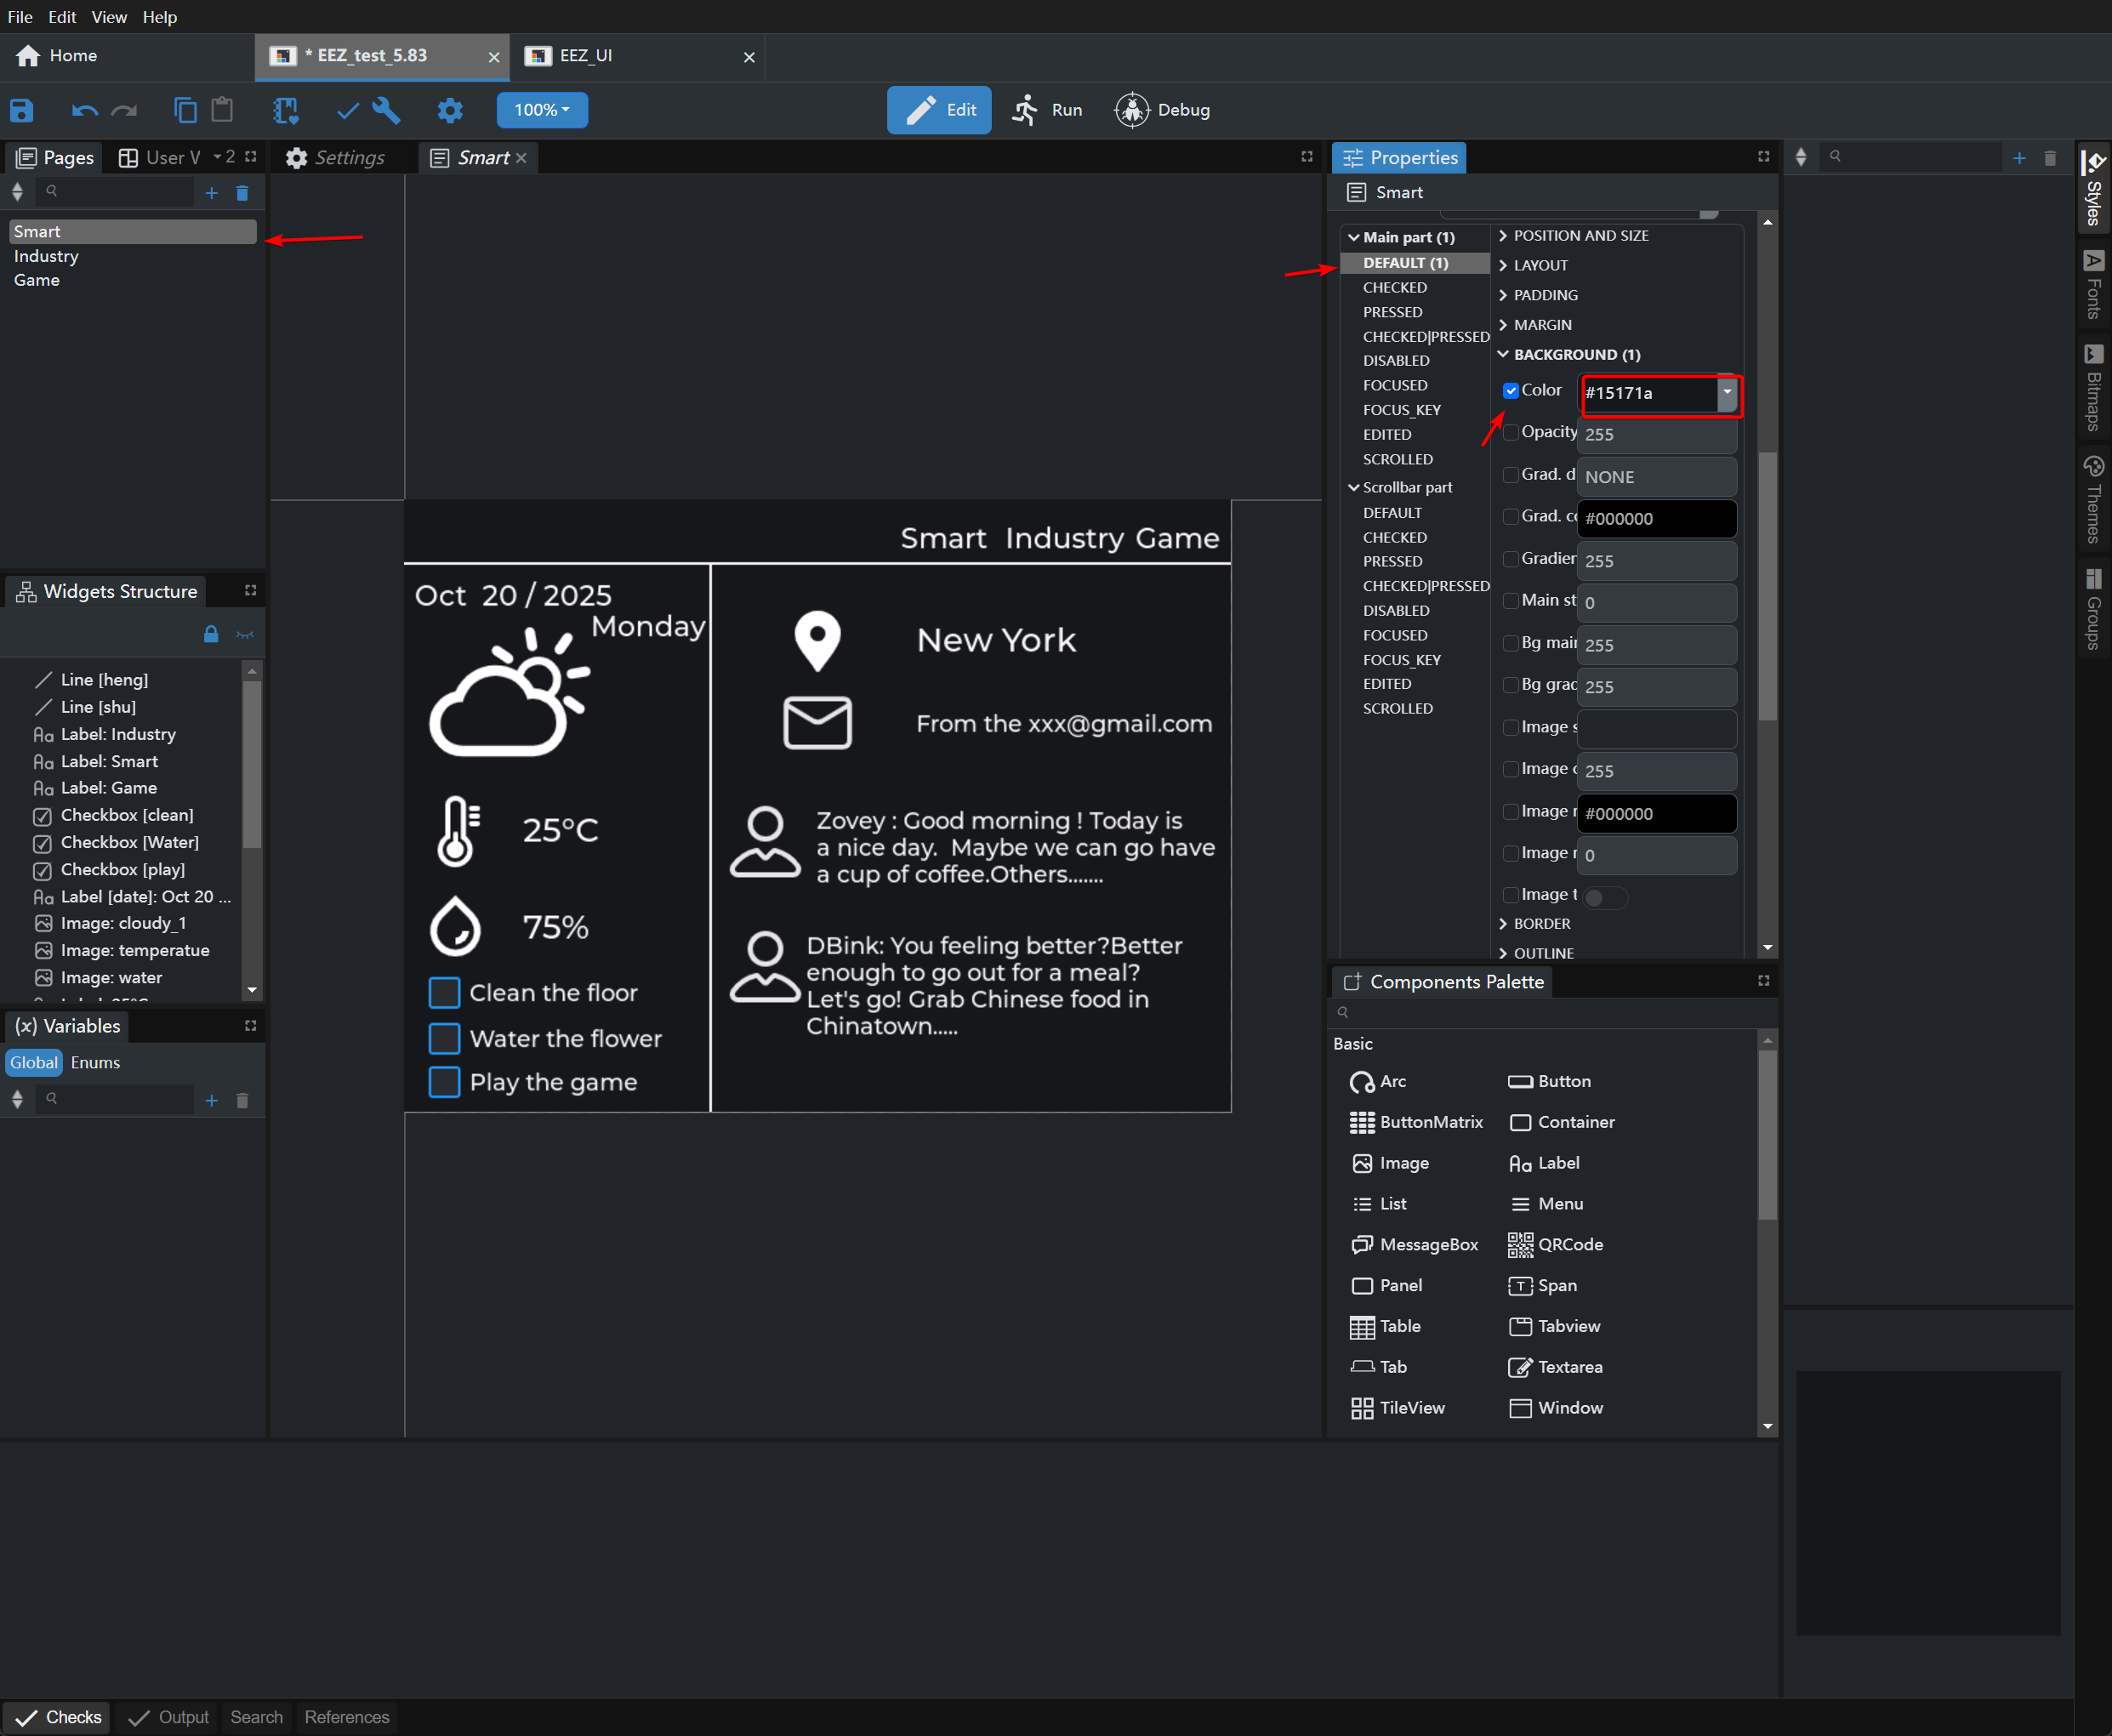Screen dimensions: 2112x1736
Task: Enable the Opacity property checkbox
Action: (1511, 432)
